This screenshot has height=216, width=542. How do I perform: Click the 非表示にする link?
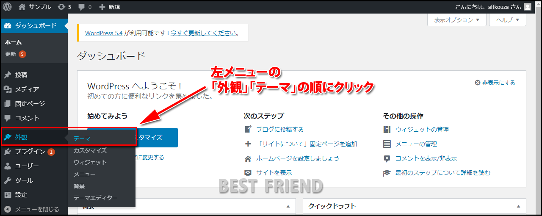(x=499, y=83)
